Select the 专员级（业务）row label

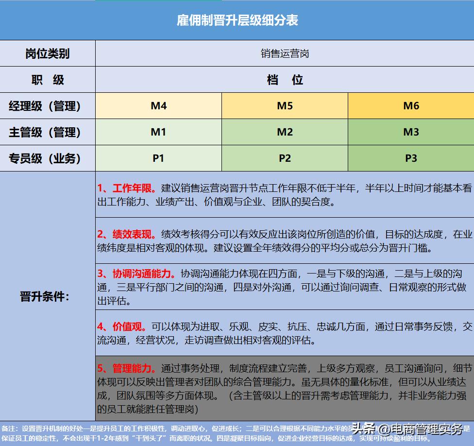[x=47, y=158]
